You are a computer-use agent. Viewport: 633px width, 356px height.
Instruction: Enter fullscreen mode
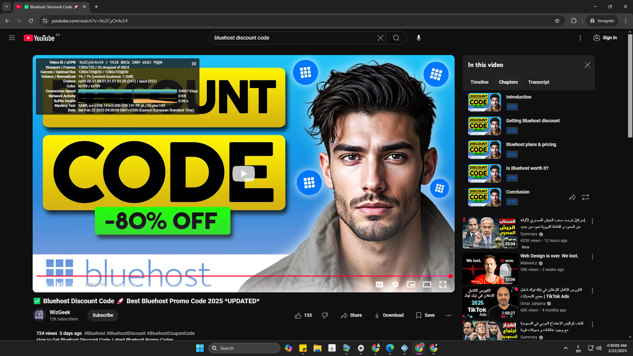coord(442,284)
